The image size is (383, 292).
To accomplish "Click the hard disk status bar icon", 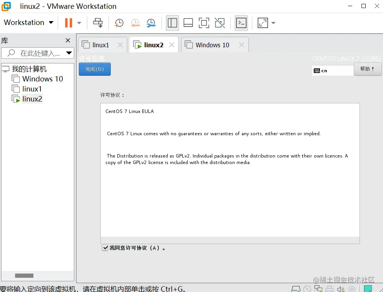I will click(296, 289).
